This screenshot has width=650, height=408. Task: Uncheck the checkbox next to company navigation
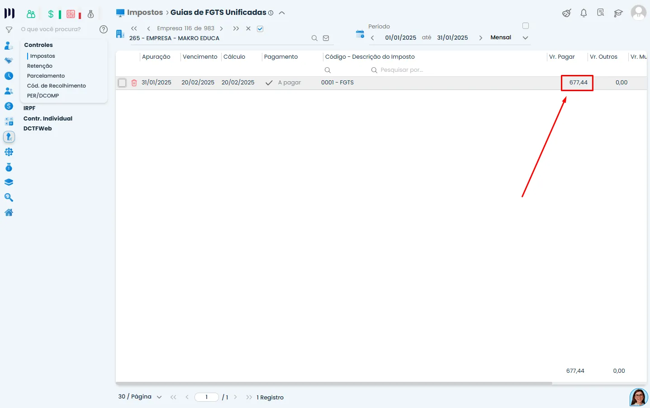point(260,29)
